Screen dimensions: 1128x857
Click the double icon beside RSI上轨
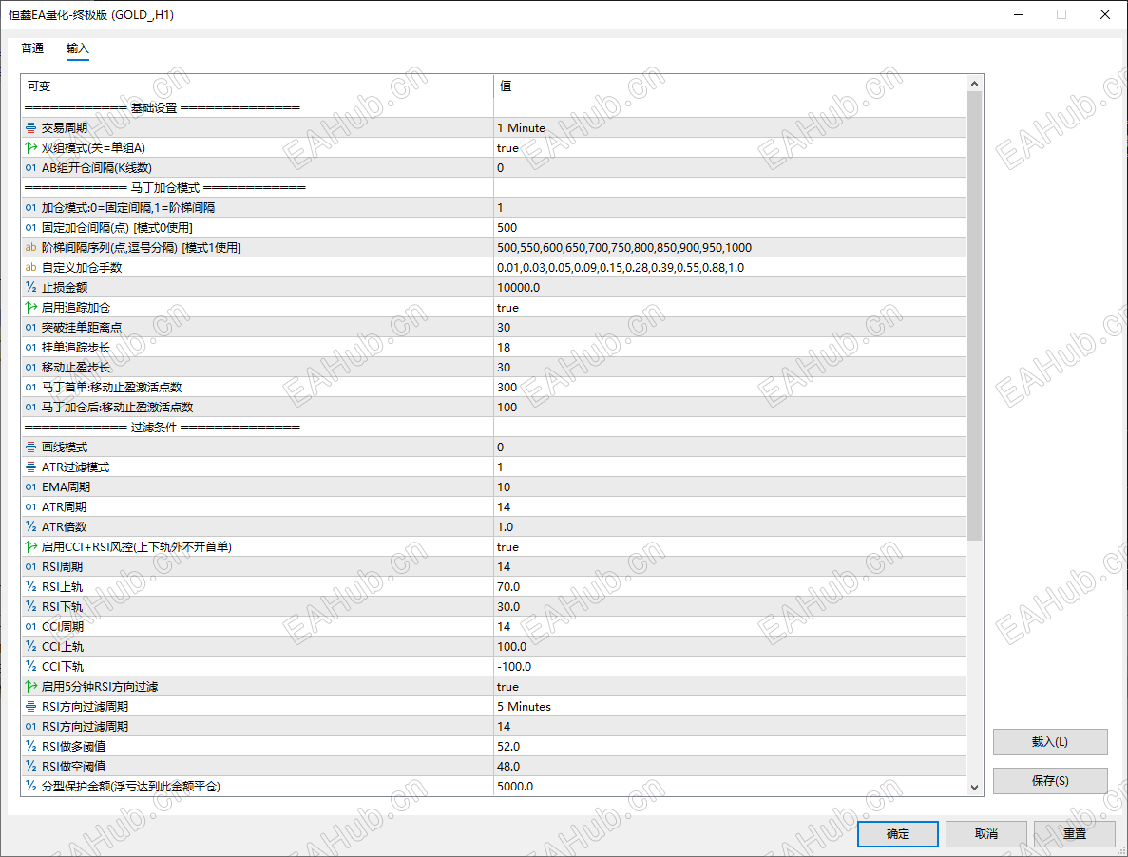pyautogui.click(x=31, y=587)
